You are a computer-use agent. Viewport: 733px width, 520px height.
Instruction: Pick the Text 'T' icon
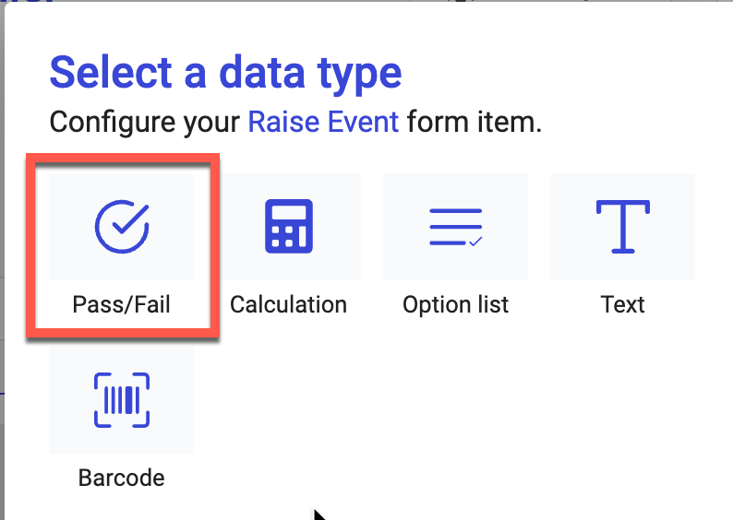click(x=622, y=227)
